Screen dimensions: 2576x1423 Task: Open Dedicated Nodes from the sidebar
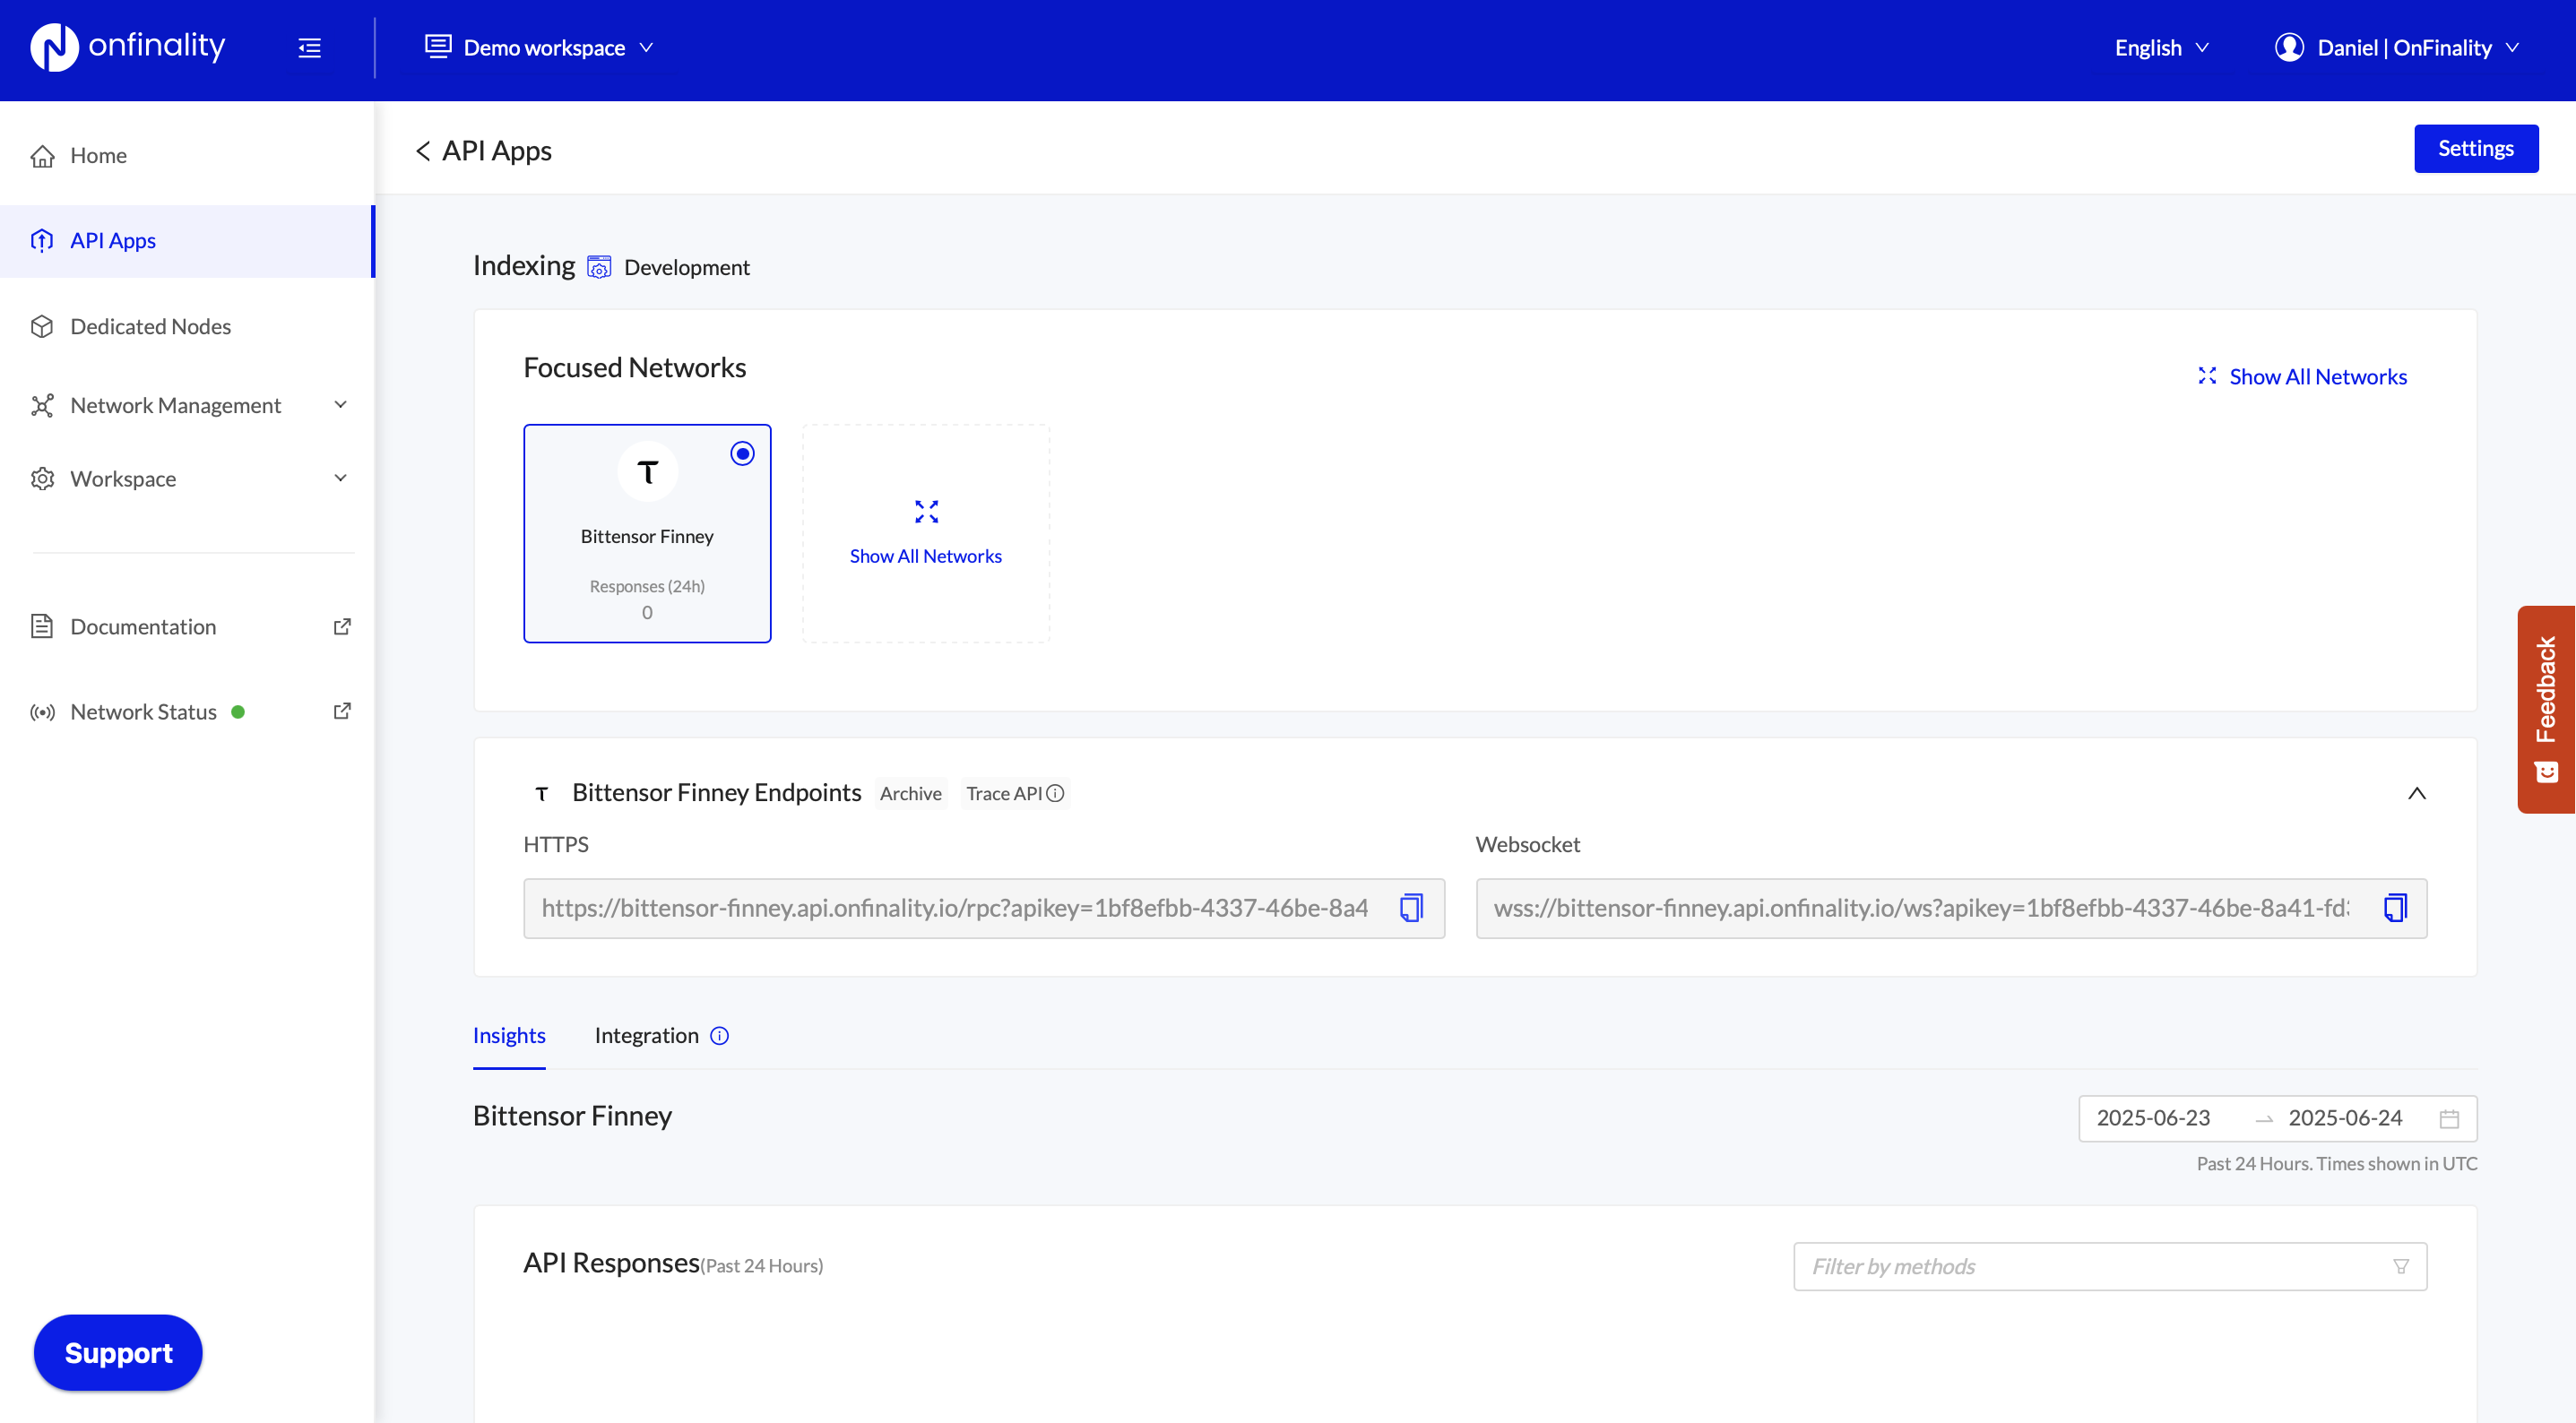pyautogui.click(x=150, y=326)
